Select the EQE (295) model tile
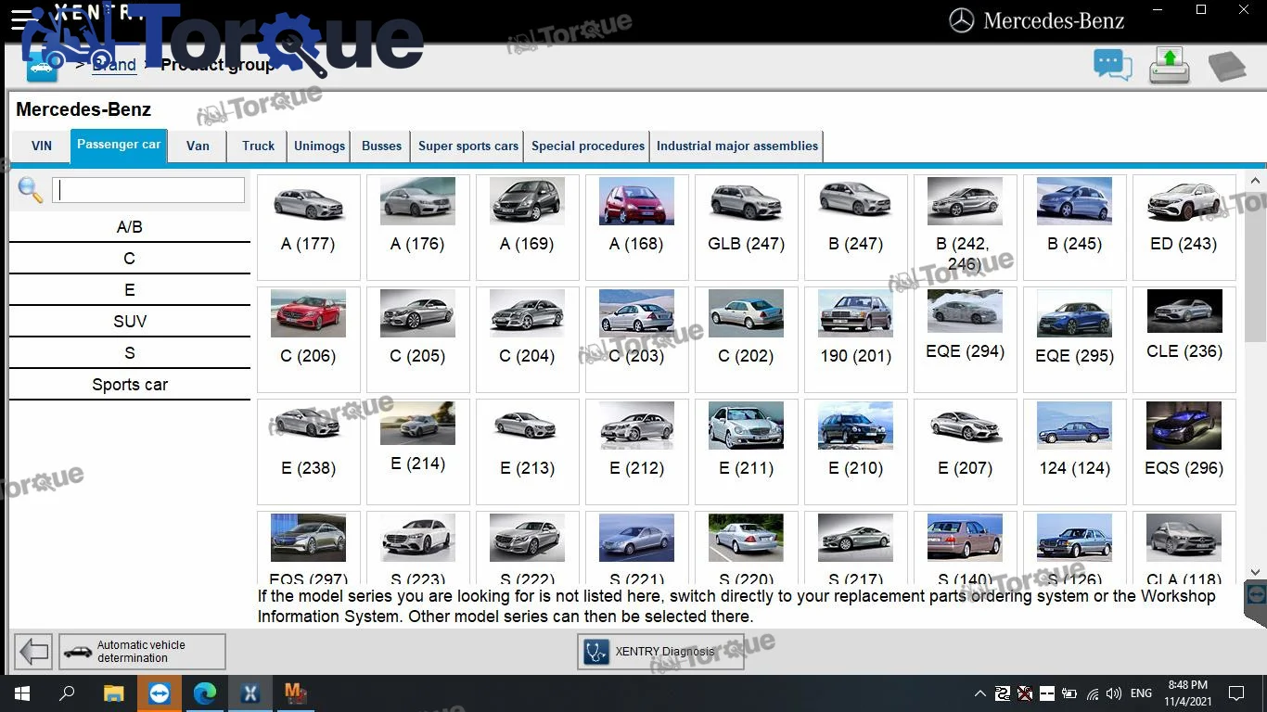The width and height of the screenshot is (1267, 712). [x=1074, y=339]
